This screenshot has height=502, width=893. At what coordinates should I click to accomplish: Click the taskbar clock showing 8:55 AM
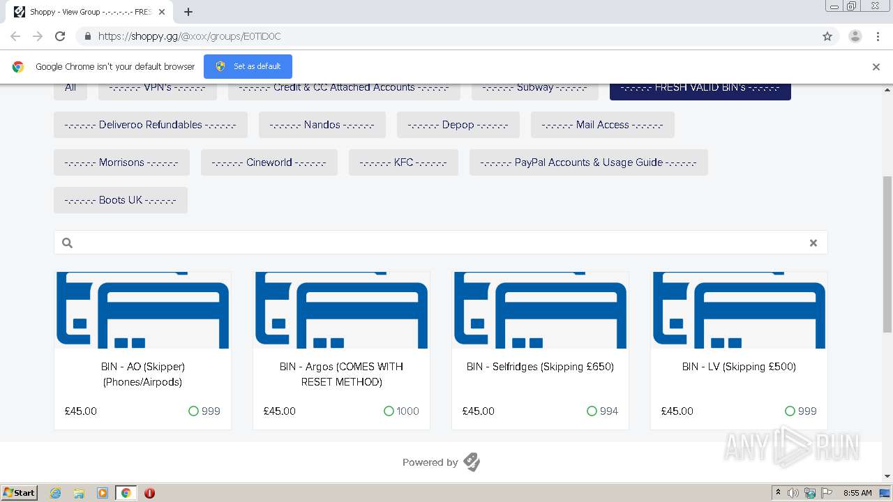click(x=857, y=493)
